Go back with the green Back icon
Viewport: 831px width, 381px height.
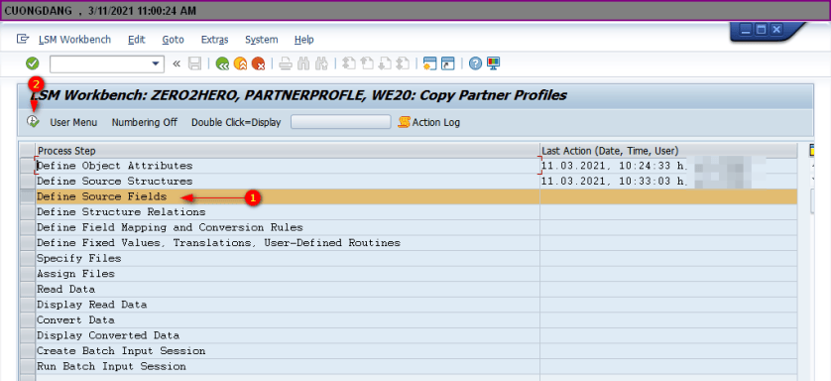pyautogui.click(x=222, y=64)
